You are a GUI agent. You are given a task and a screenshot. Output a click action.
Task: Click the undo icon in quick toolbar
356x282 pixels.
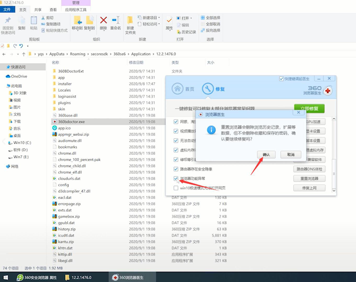tap(21, 46)
